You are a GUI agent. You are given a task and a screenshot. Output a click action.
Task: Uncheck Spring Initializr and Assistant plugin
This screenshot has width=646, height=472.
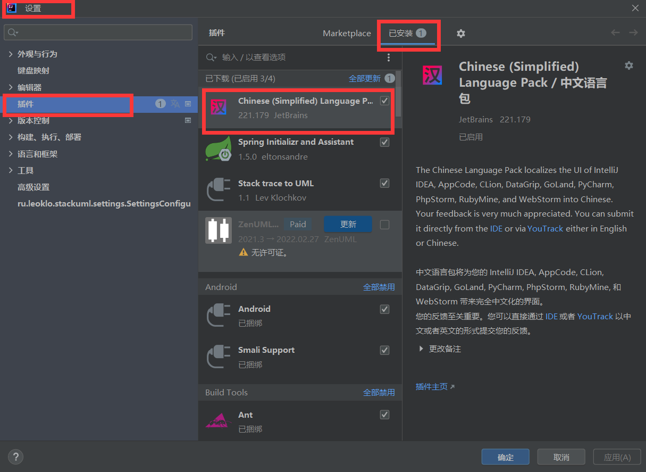385,142
